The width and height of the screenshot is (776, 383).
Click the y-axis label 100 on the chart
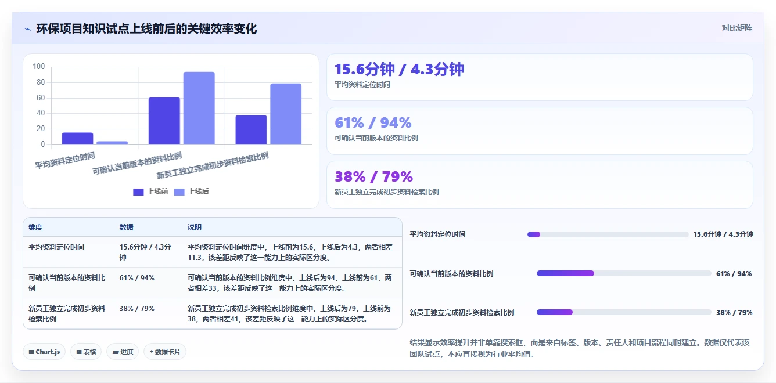[39, 67]
